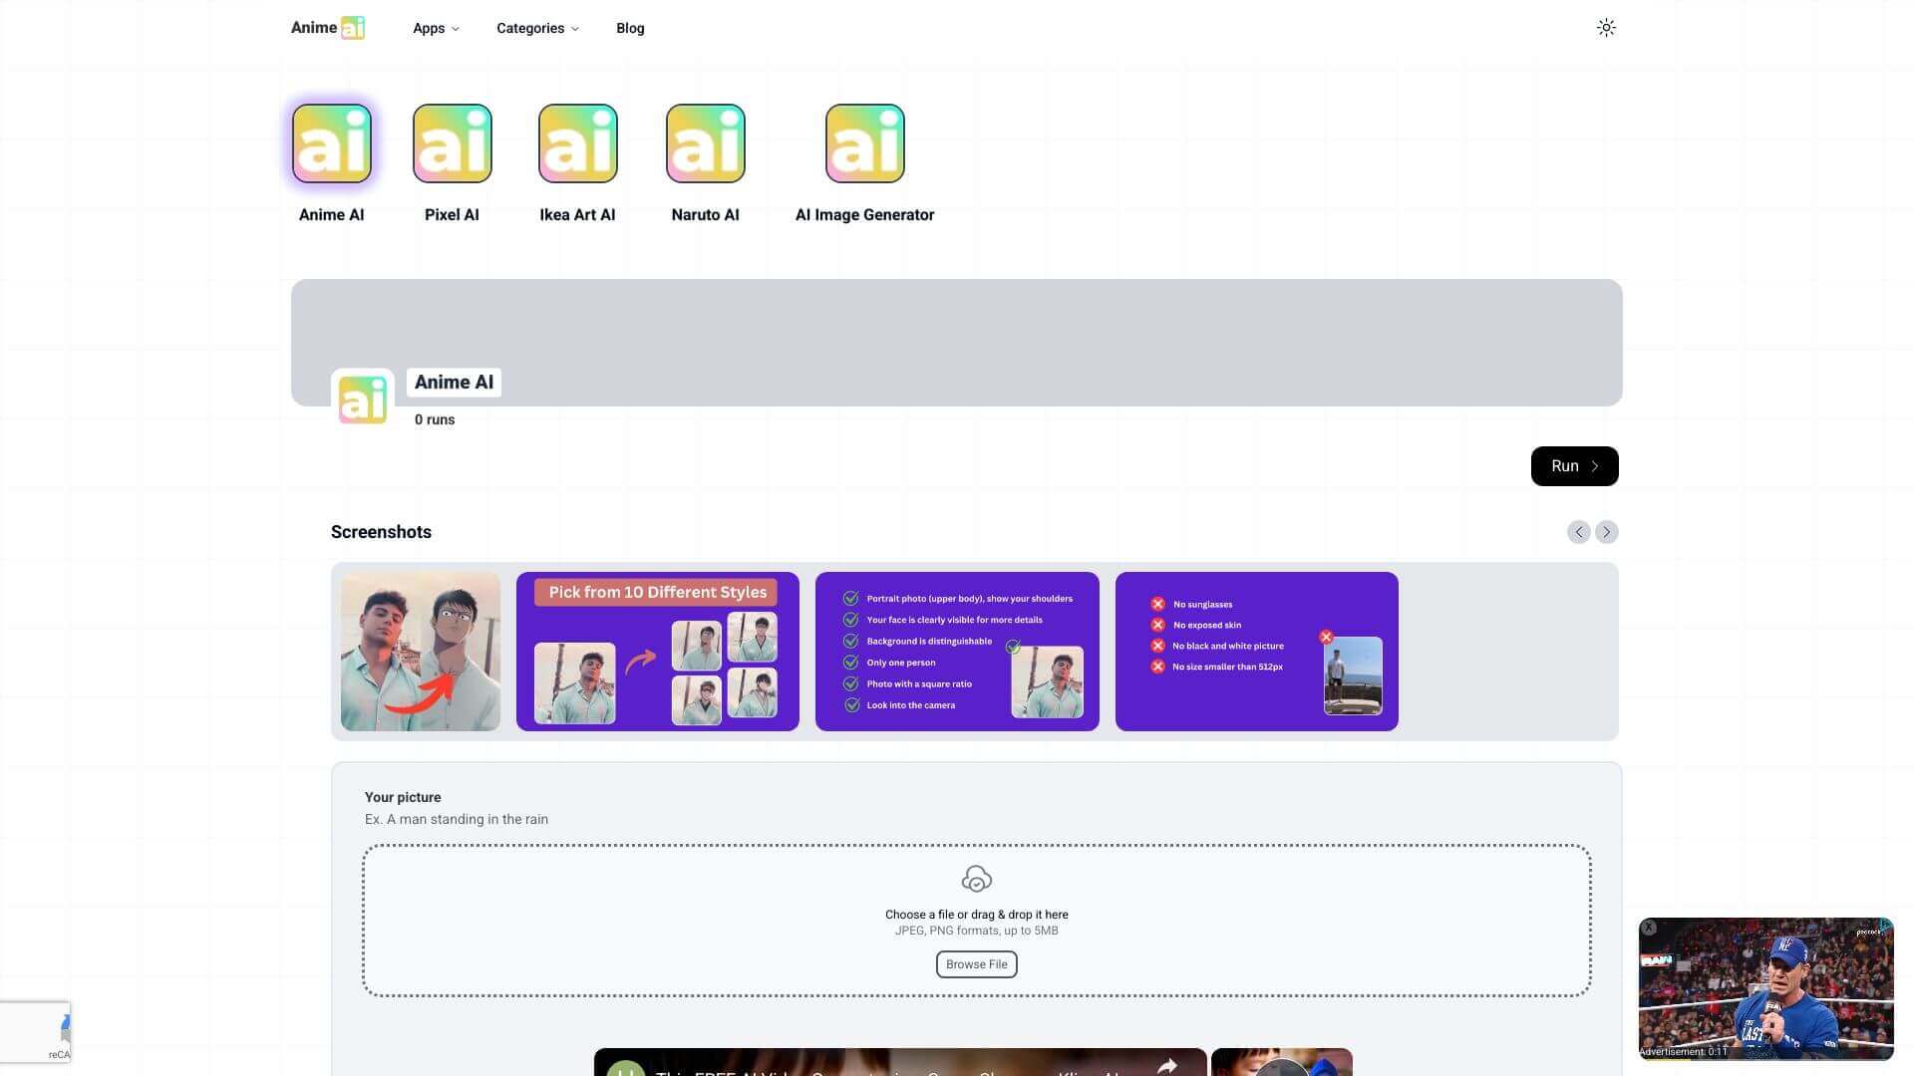The width and height of the screenshot is (1914, 1076).
Task: Open the Ikea Art AI app icon
Action: pos(577,142)
